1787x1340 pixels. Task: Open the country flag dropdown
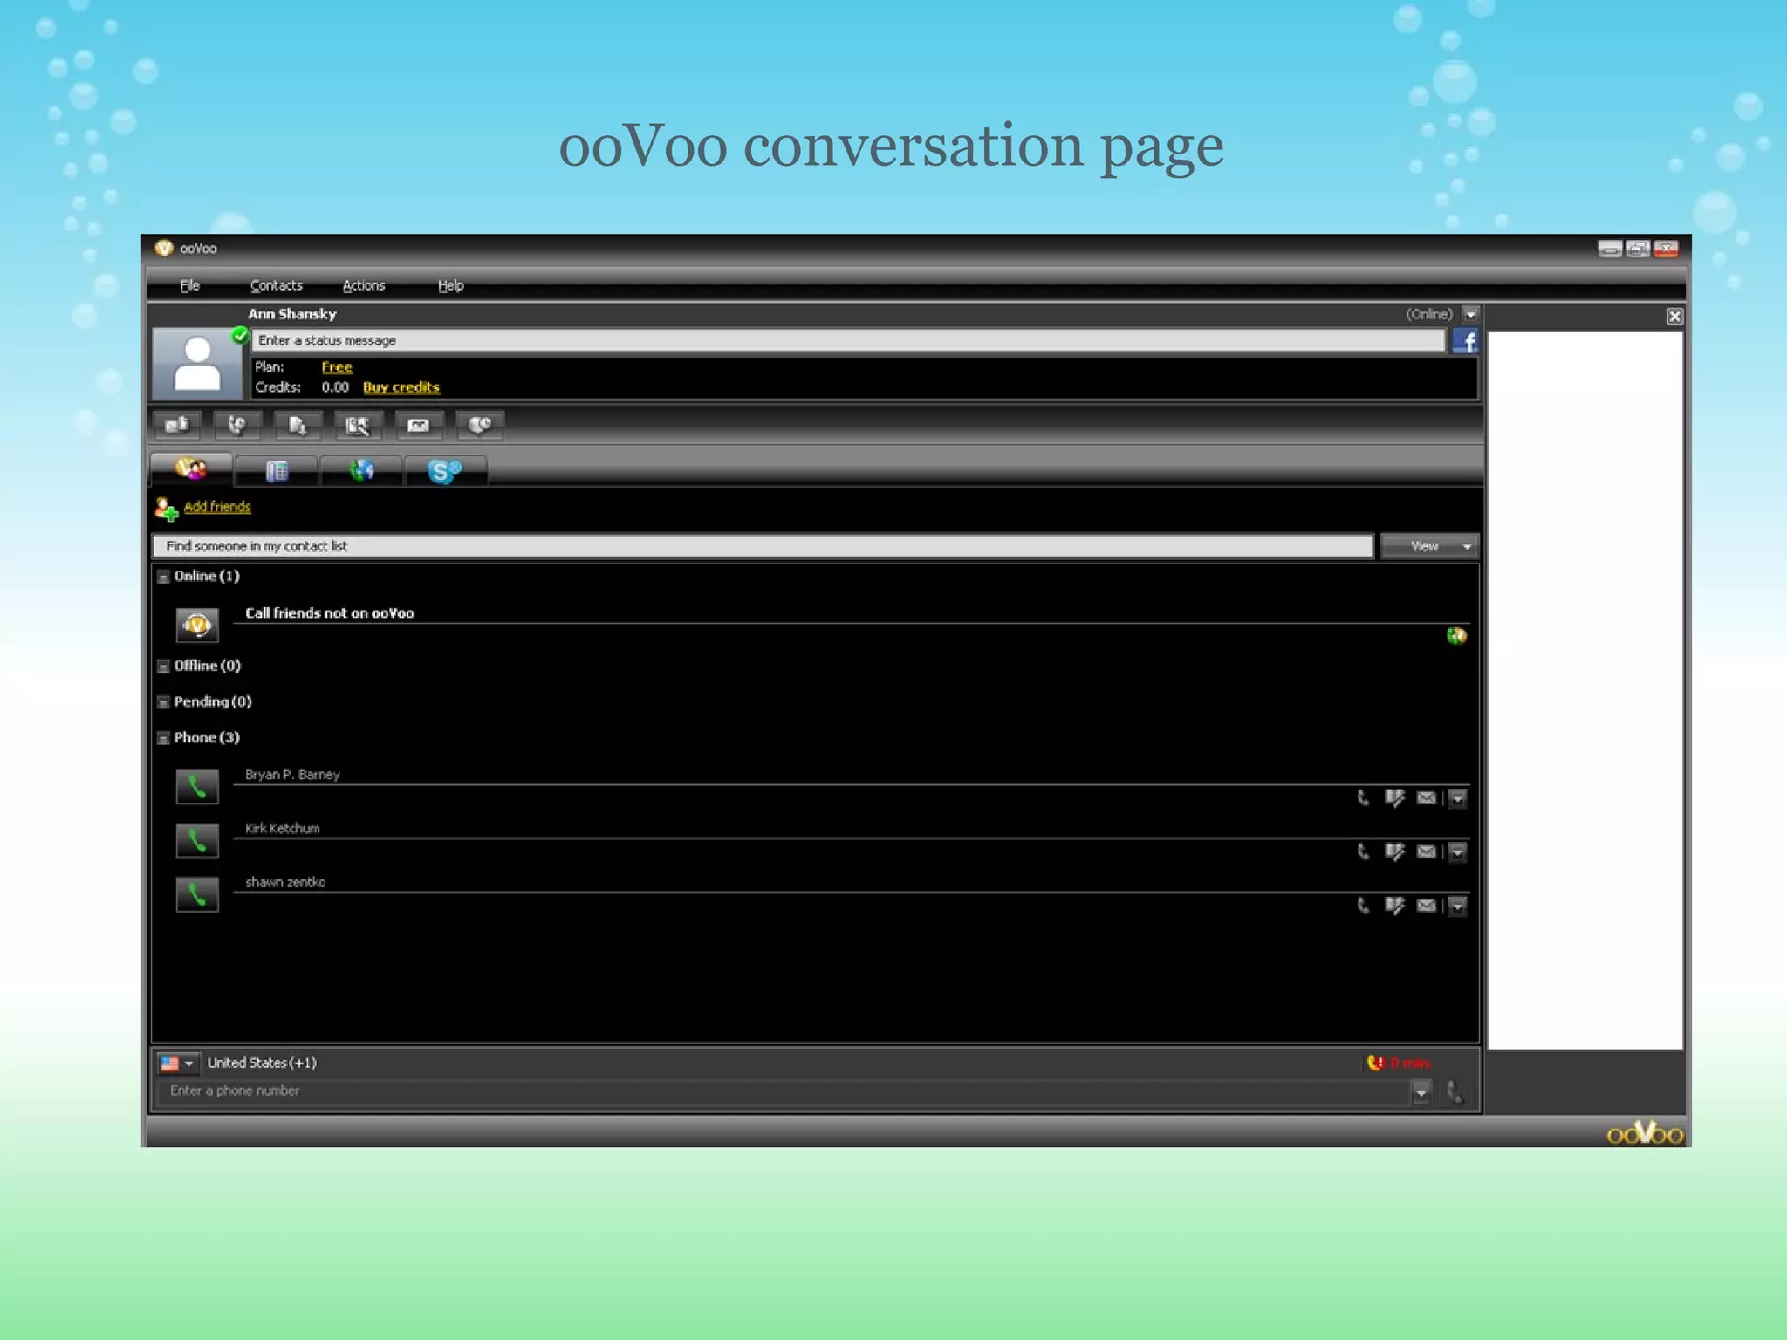(178, 1063)
